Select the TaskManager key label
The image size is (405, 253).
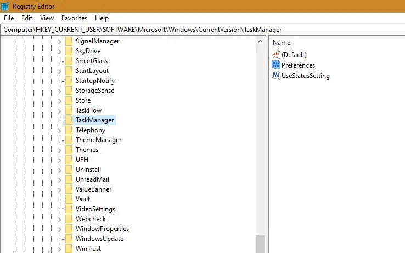click(x=95, y=120)
